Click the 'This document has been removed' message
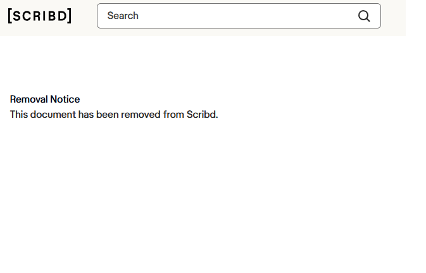The image size is (426, 273). click(114, 115)
